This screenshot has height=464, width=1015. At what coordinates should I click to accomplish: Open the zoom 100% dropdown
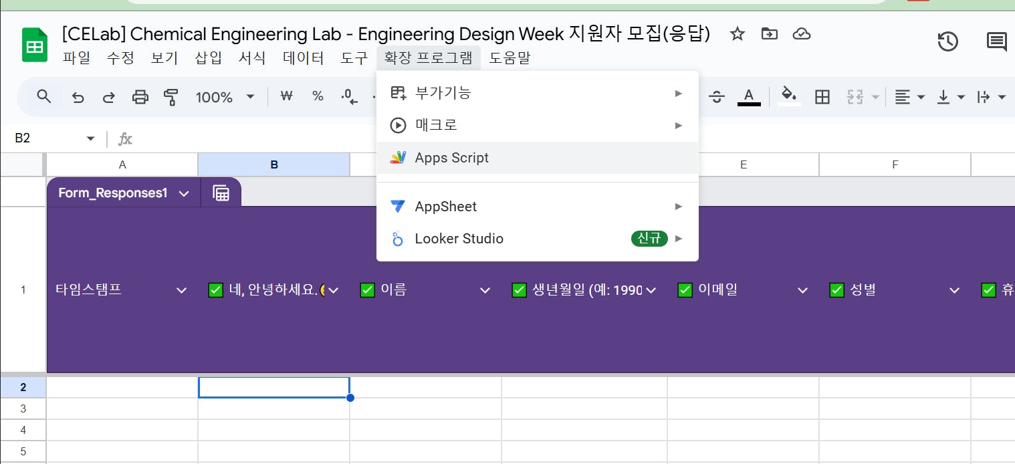225,98
